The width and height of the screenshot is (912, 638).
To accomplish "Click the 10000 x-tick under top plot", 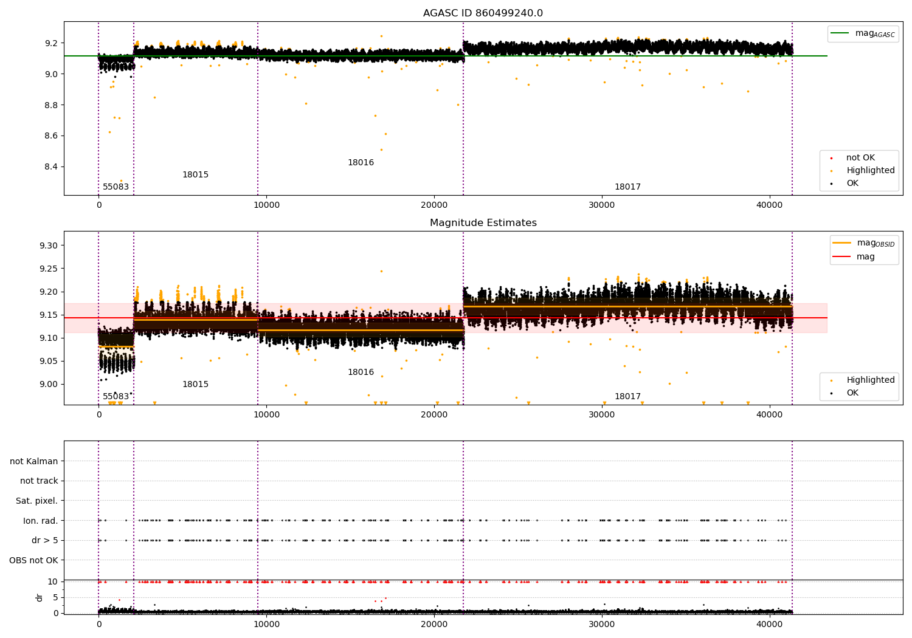I will pyautogui.click(x=266, y=205).
